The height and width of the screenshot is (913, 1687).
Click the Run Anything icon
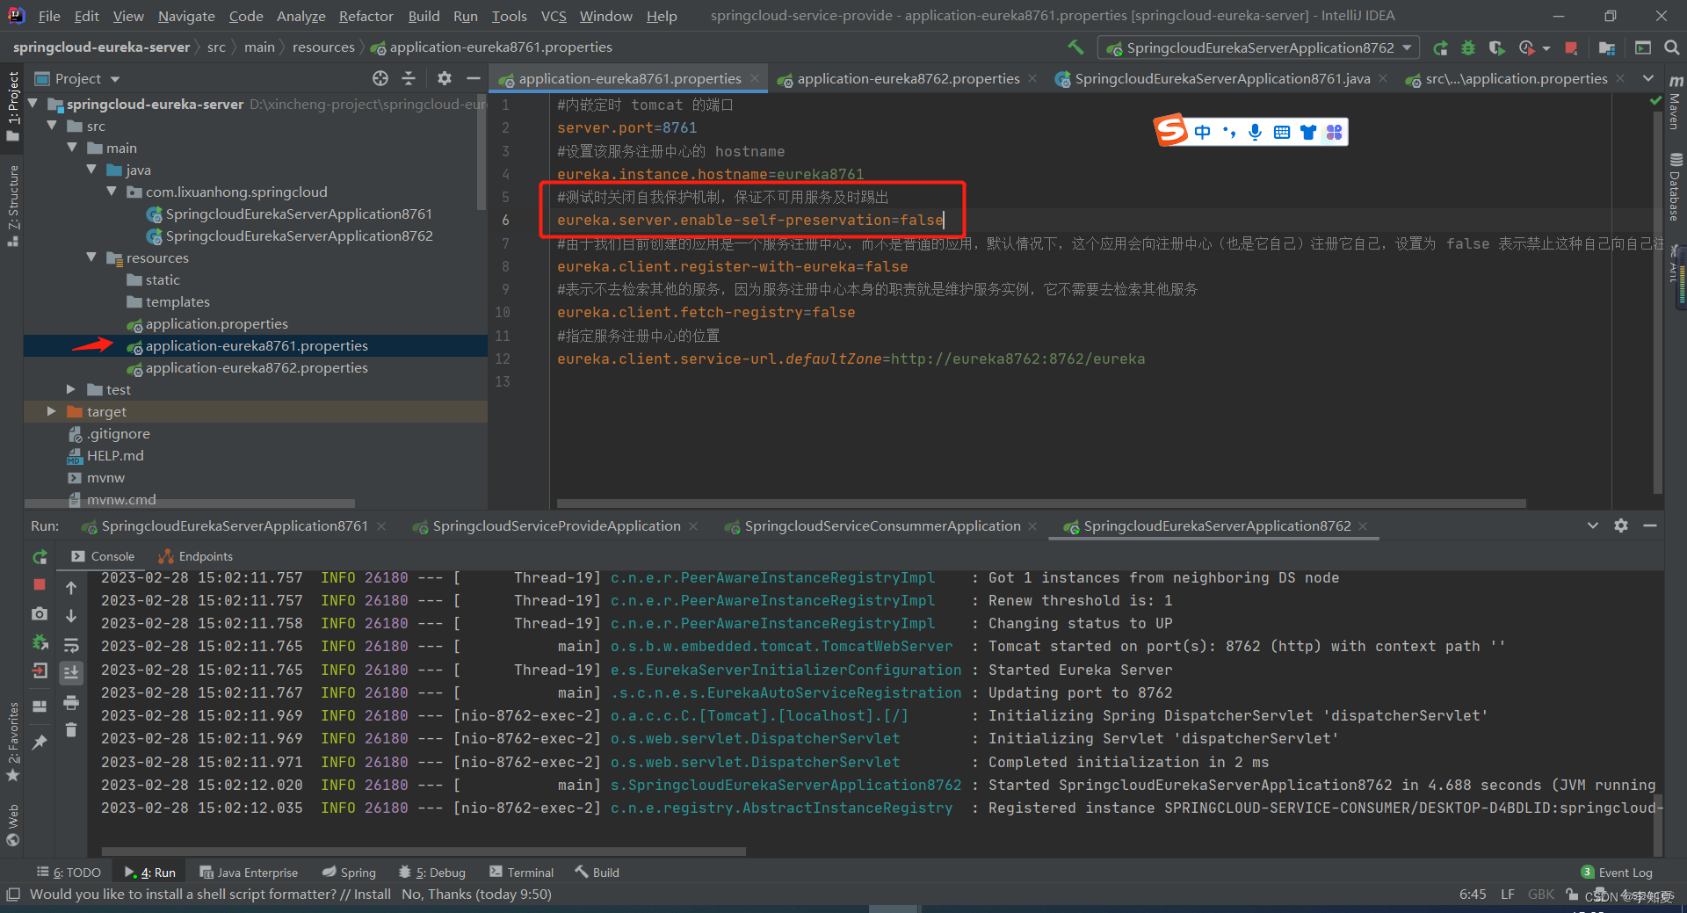pos(1643,47)
